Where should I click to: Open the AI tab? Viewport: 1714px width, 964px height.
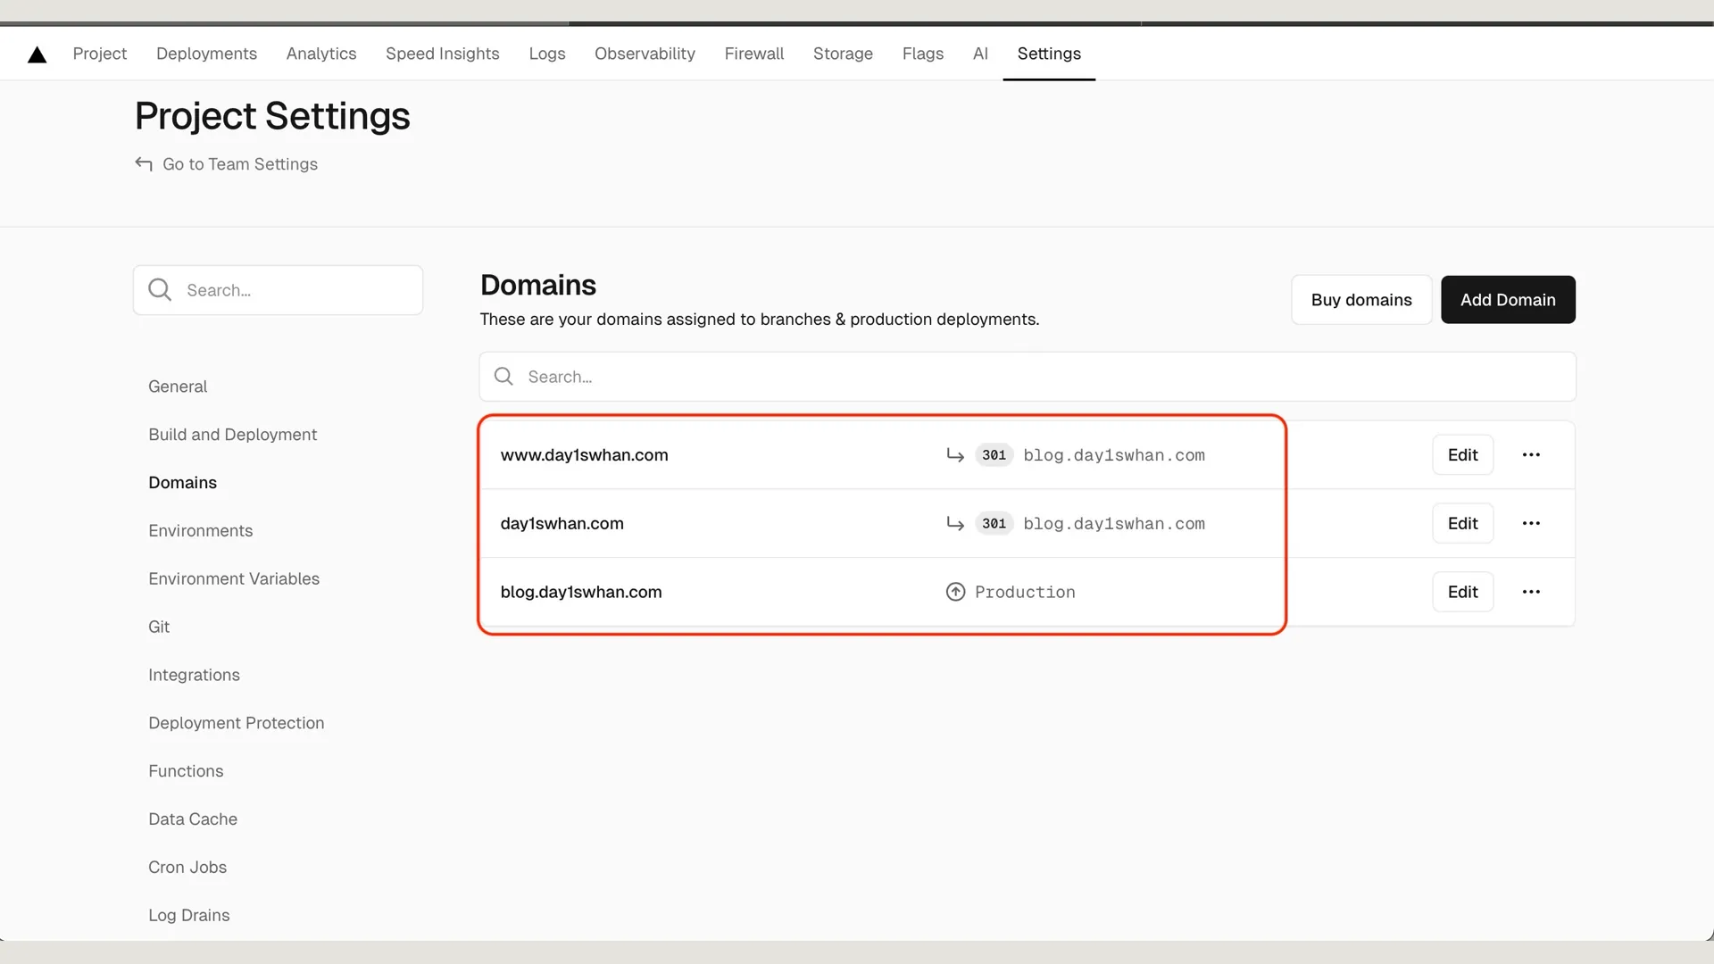point(980,54)
